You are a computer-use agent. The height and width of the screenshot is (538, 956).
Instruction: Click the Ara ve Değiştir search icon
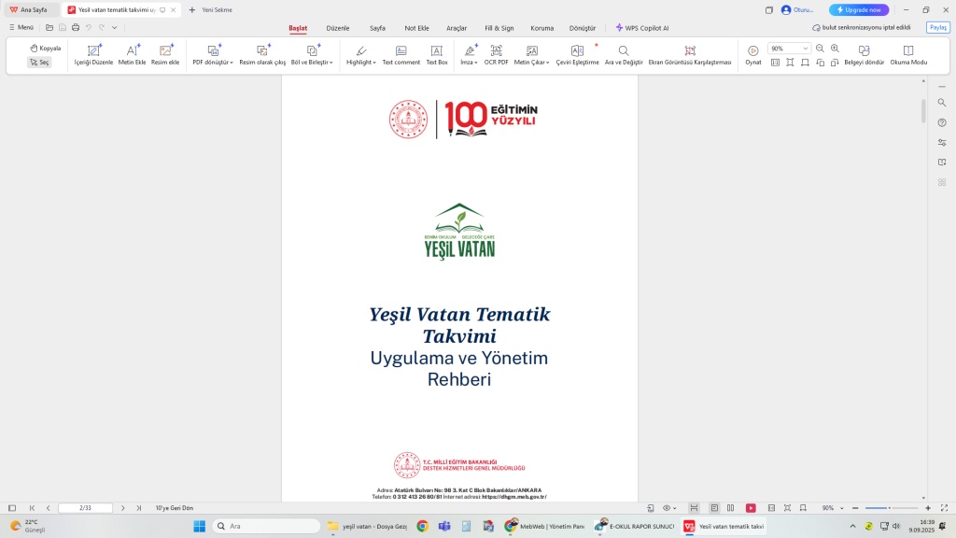[624, 50]
